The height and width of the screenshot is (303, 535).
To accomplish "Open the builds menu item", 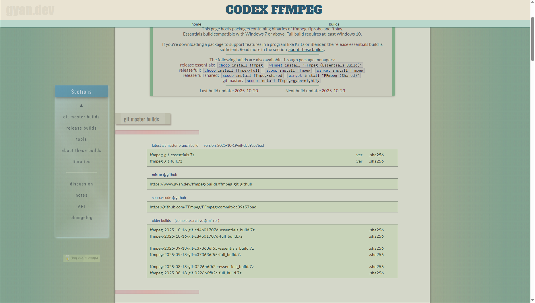I will pos(334,24).
